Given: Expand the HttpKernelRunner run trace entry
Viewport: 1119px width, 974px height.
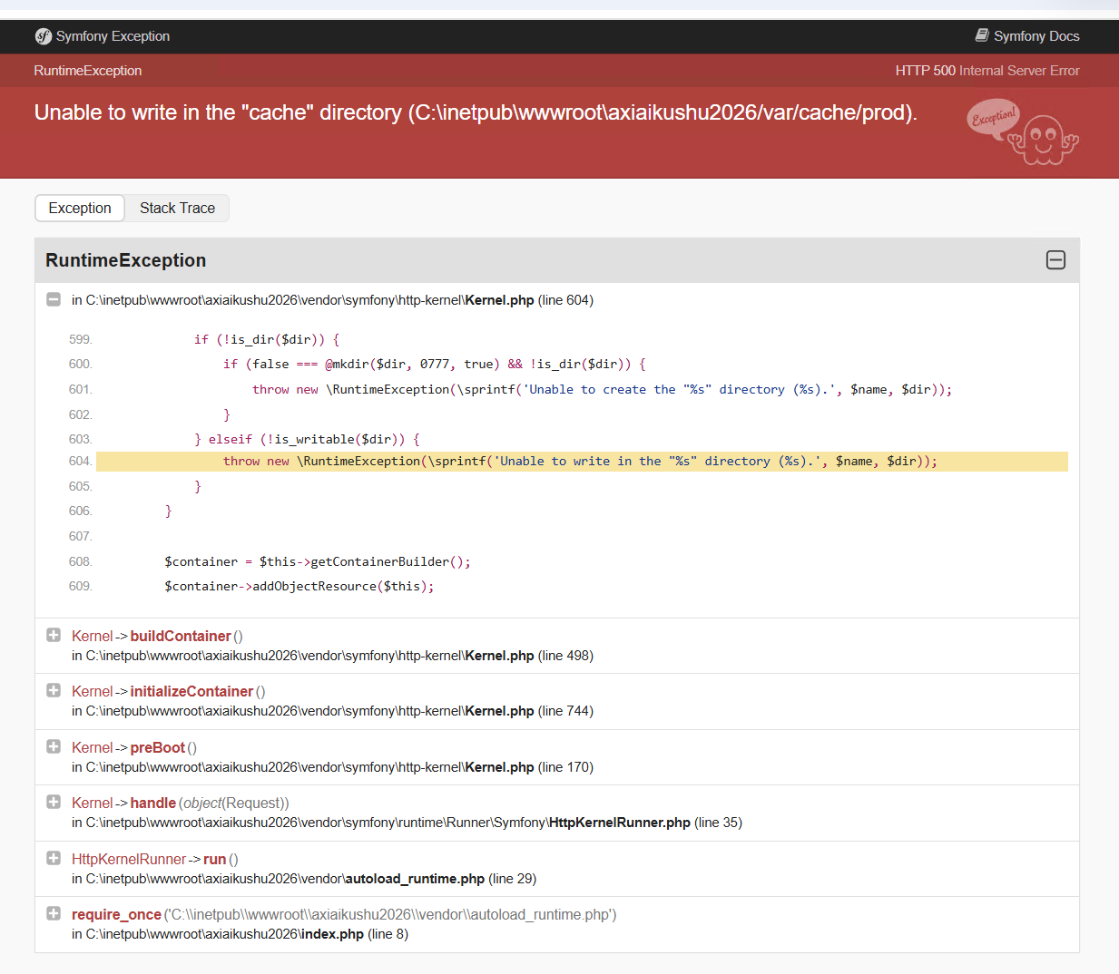Looking at the screenshot, I should [54, 858].
